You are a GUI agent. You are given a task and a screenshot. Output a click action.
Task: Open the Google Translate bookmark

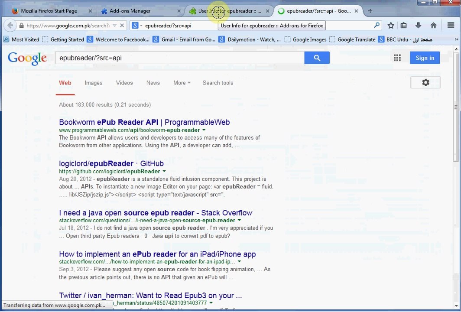pyautogui.click(x=353, y=39)
